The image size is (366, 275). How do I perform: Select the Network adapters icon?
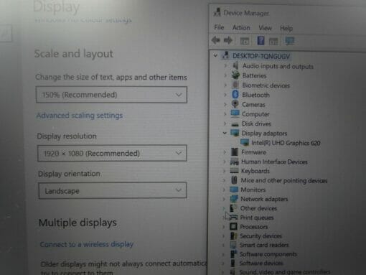point(234,199)
